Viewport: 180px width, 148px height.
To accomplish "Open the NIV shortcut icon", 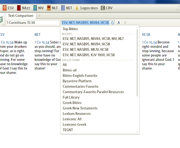I will point(35,8).
